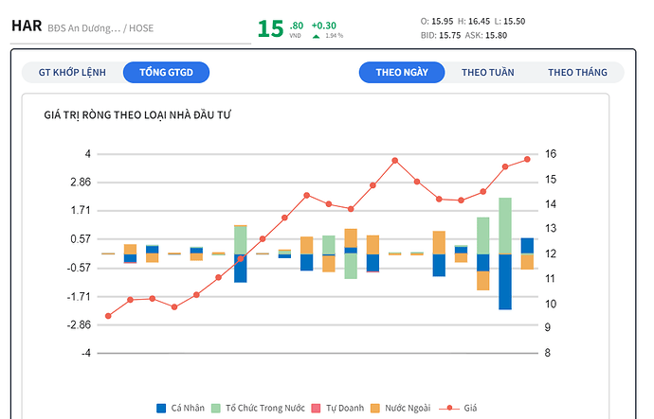Click the Tổ Chức Trong Nước legend label

point(265,408)
